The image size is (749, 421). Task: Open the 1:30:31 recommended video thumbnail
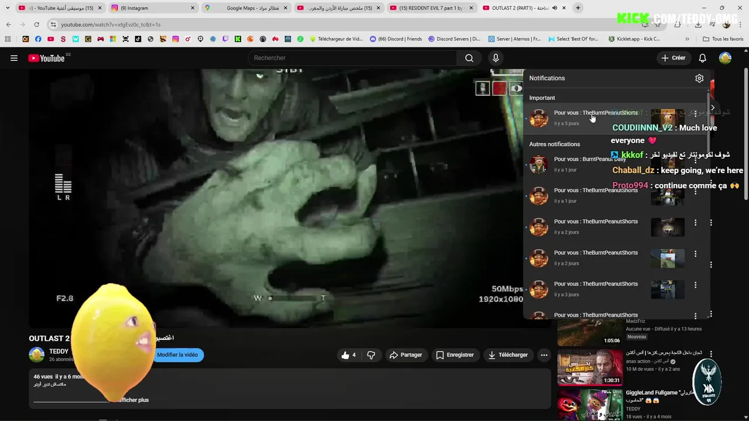[590, 367]
